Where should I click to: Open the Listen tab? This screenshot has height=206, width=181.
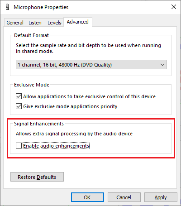(35, 23)
